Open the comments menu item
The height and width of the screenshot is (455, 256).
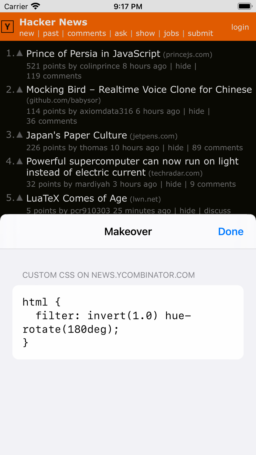(87, 33)
